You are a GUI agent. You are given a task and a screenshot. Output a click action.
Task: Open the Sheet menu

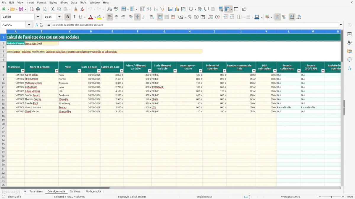coord(64,2)
